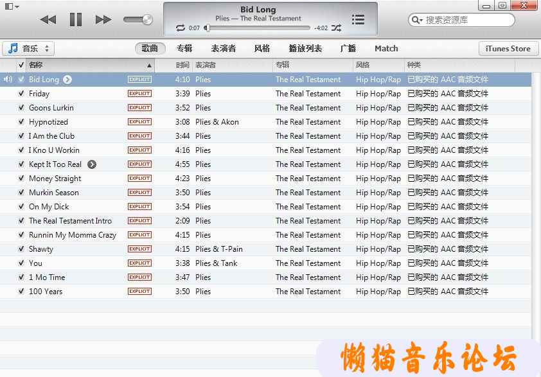The image size is (541, 377).
Task: Uncheck the Hypnotized song checkbox
Action: coord(21,122)
